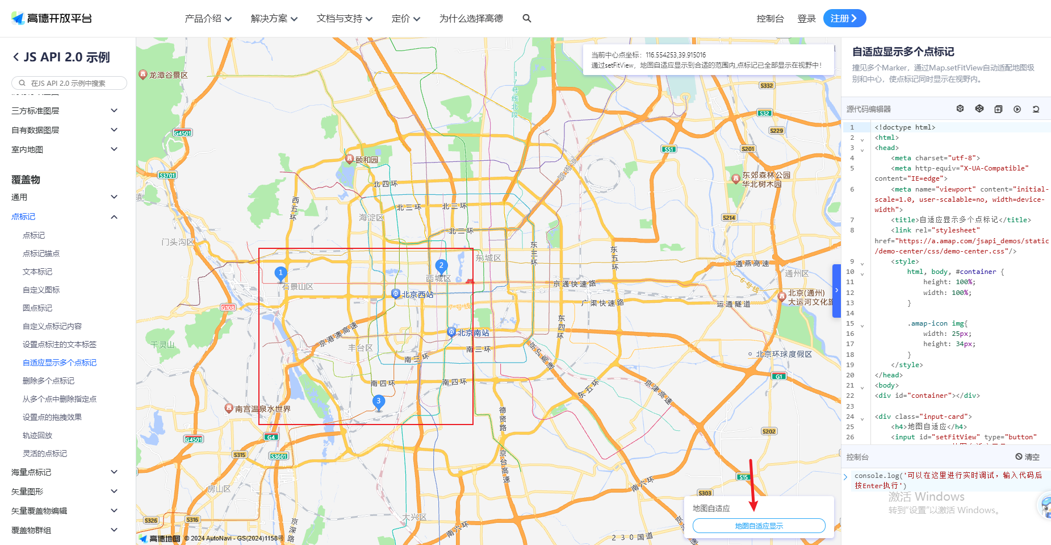Click into code editor line 1 doctype

(905, 127)
